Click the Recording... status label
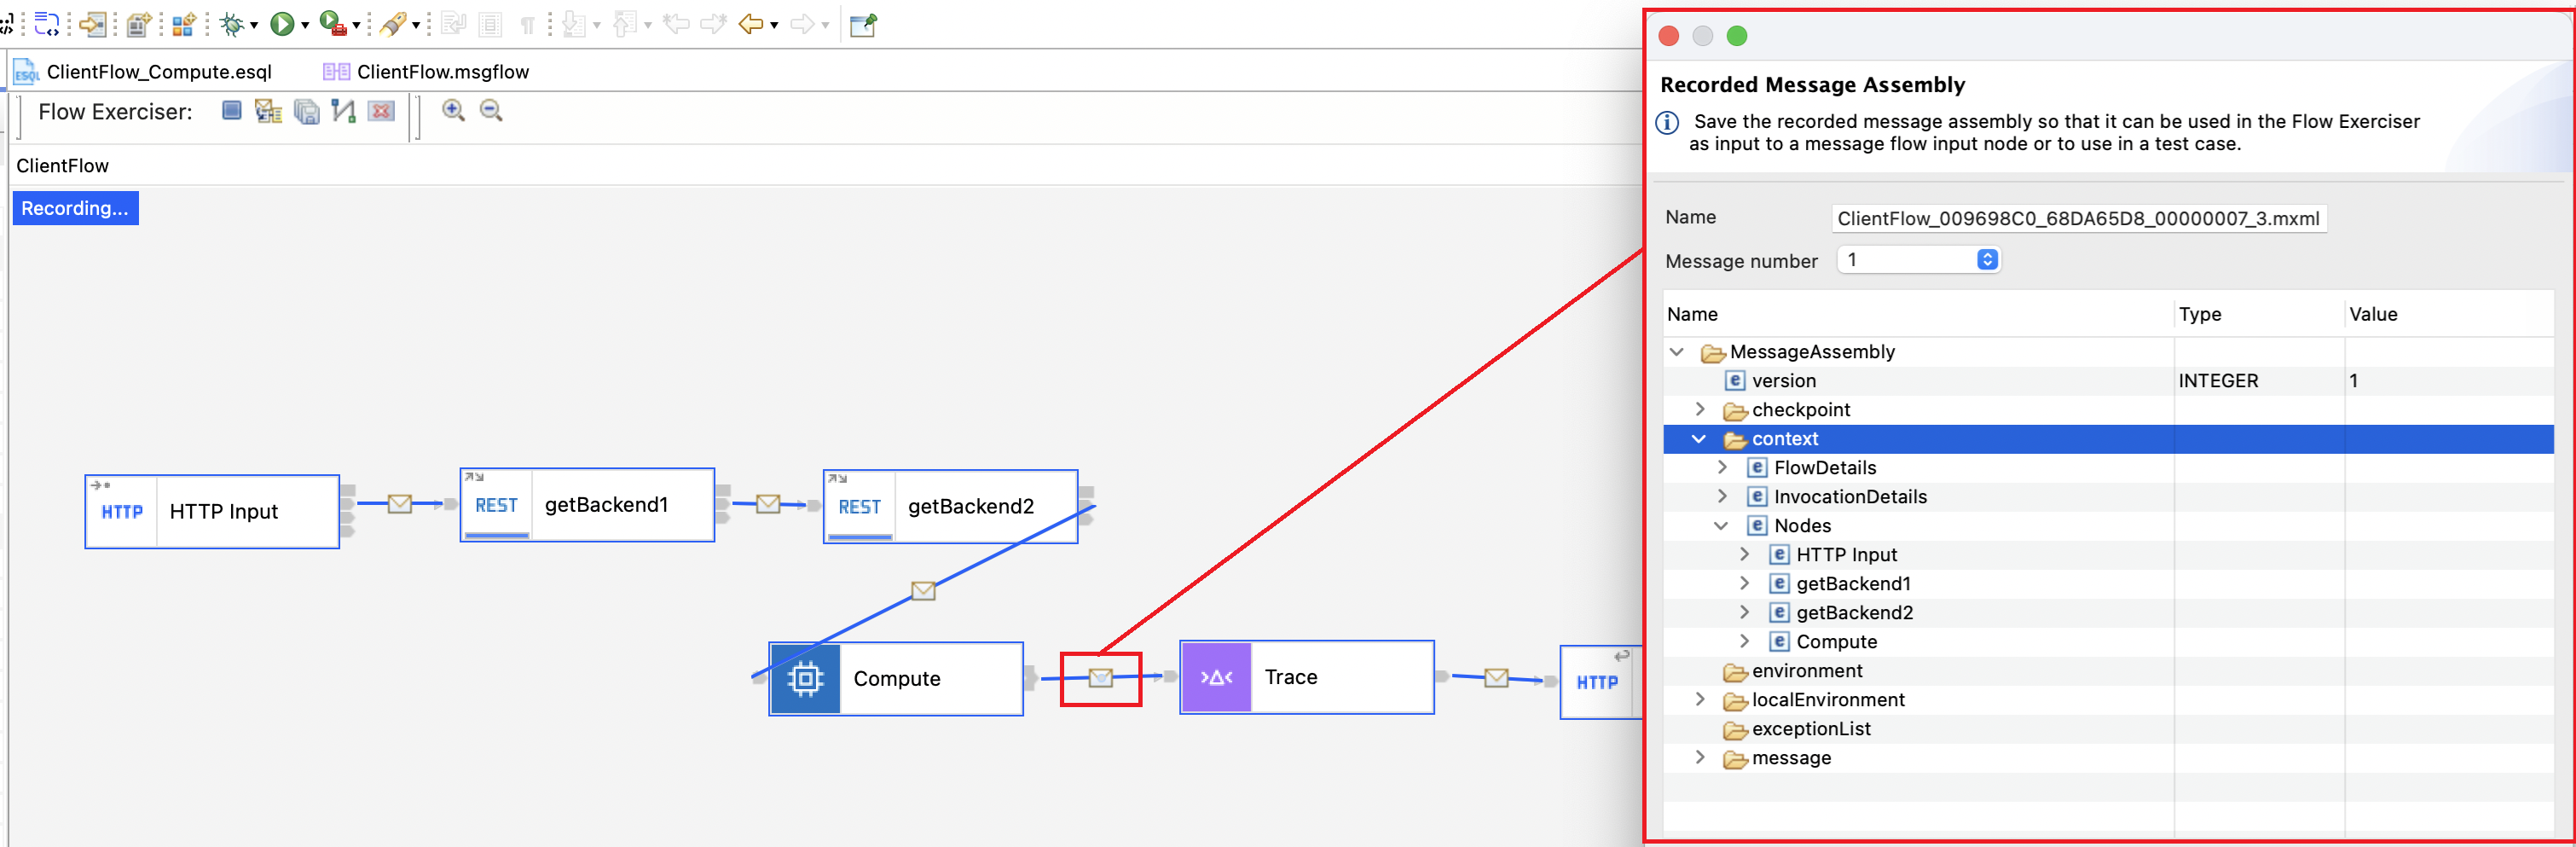 pyautogui.click(x=75, y=208)
